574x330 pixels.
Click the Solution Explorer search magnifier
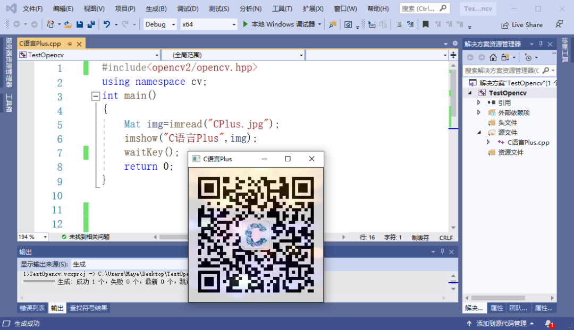coord(546,70)
